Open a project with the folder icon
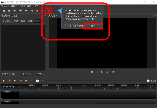157x108 pixels. pyautogui.click(x=10, y=11)
